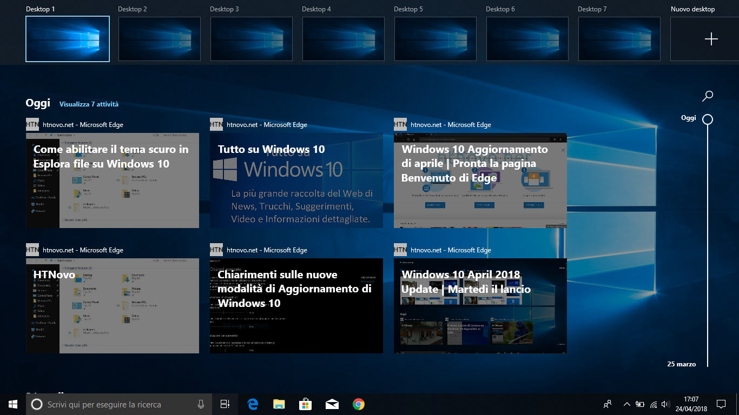The image size is (739, 415).
Task: Click the 'Scrivi qui per eseguire la ricerca' field
Action: 119,404
